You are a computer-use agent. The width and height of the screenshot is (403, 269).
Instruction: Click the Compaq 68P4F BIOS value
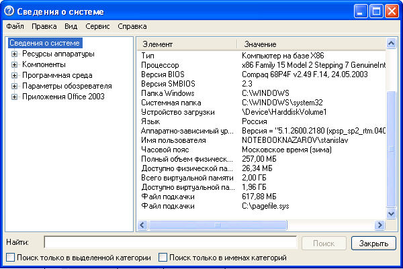305,74
